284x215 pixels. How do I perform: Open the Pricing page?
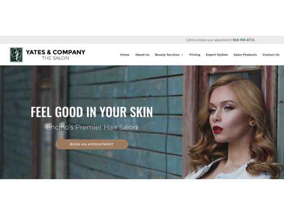(195, 55)
